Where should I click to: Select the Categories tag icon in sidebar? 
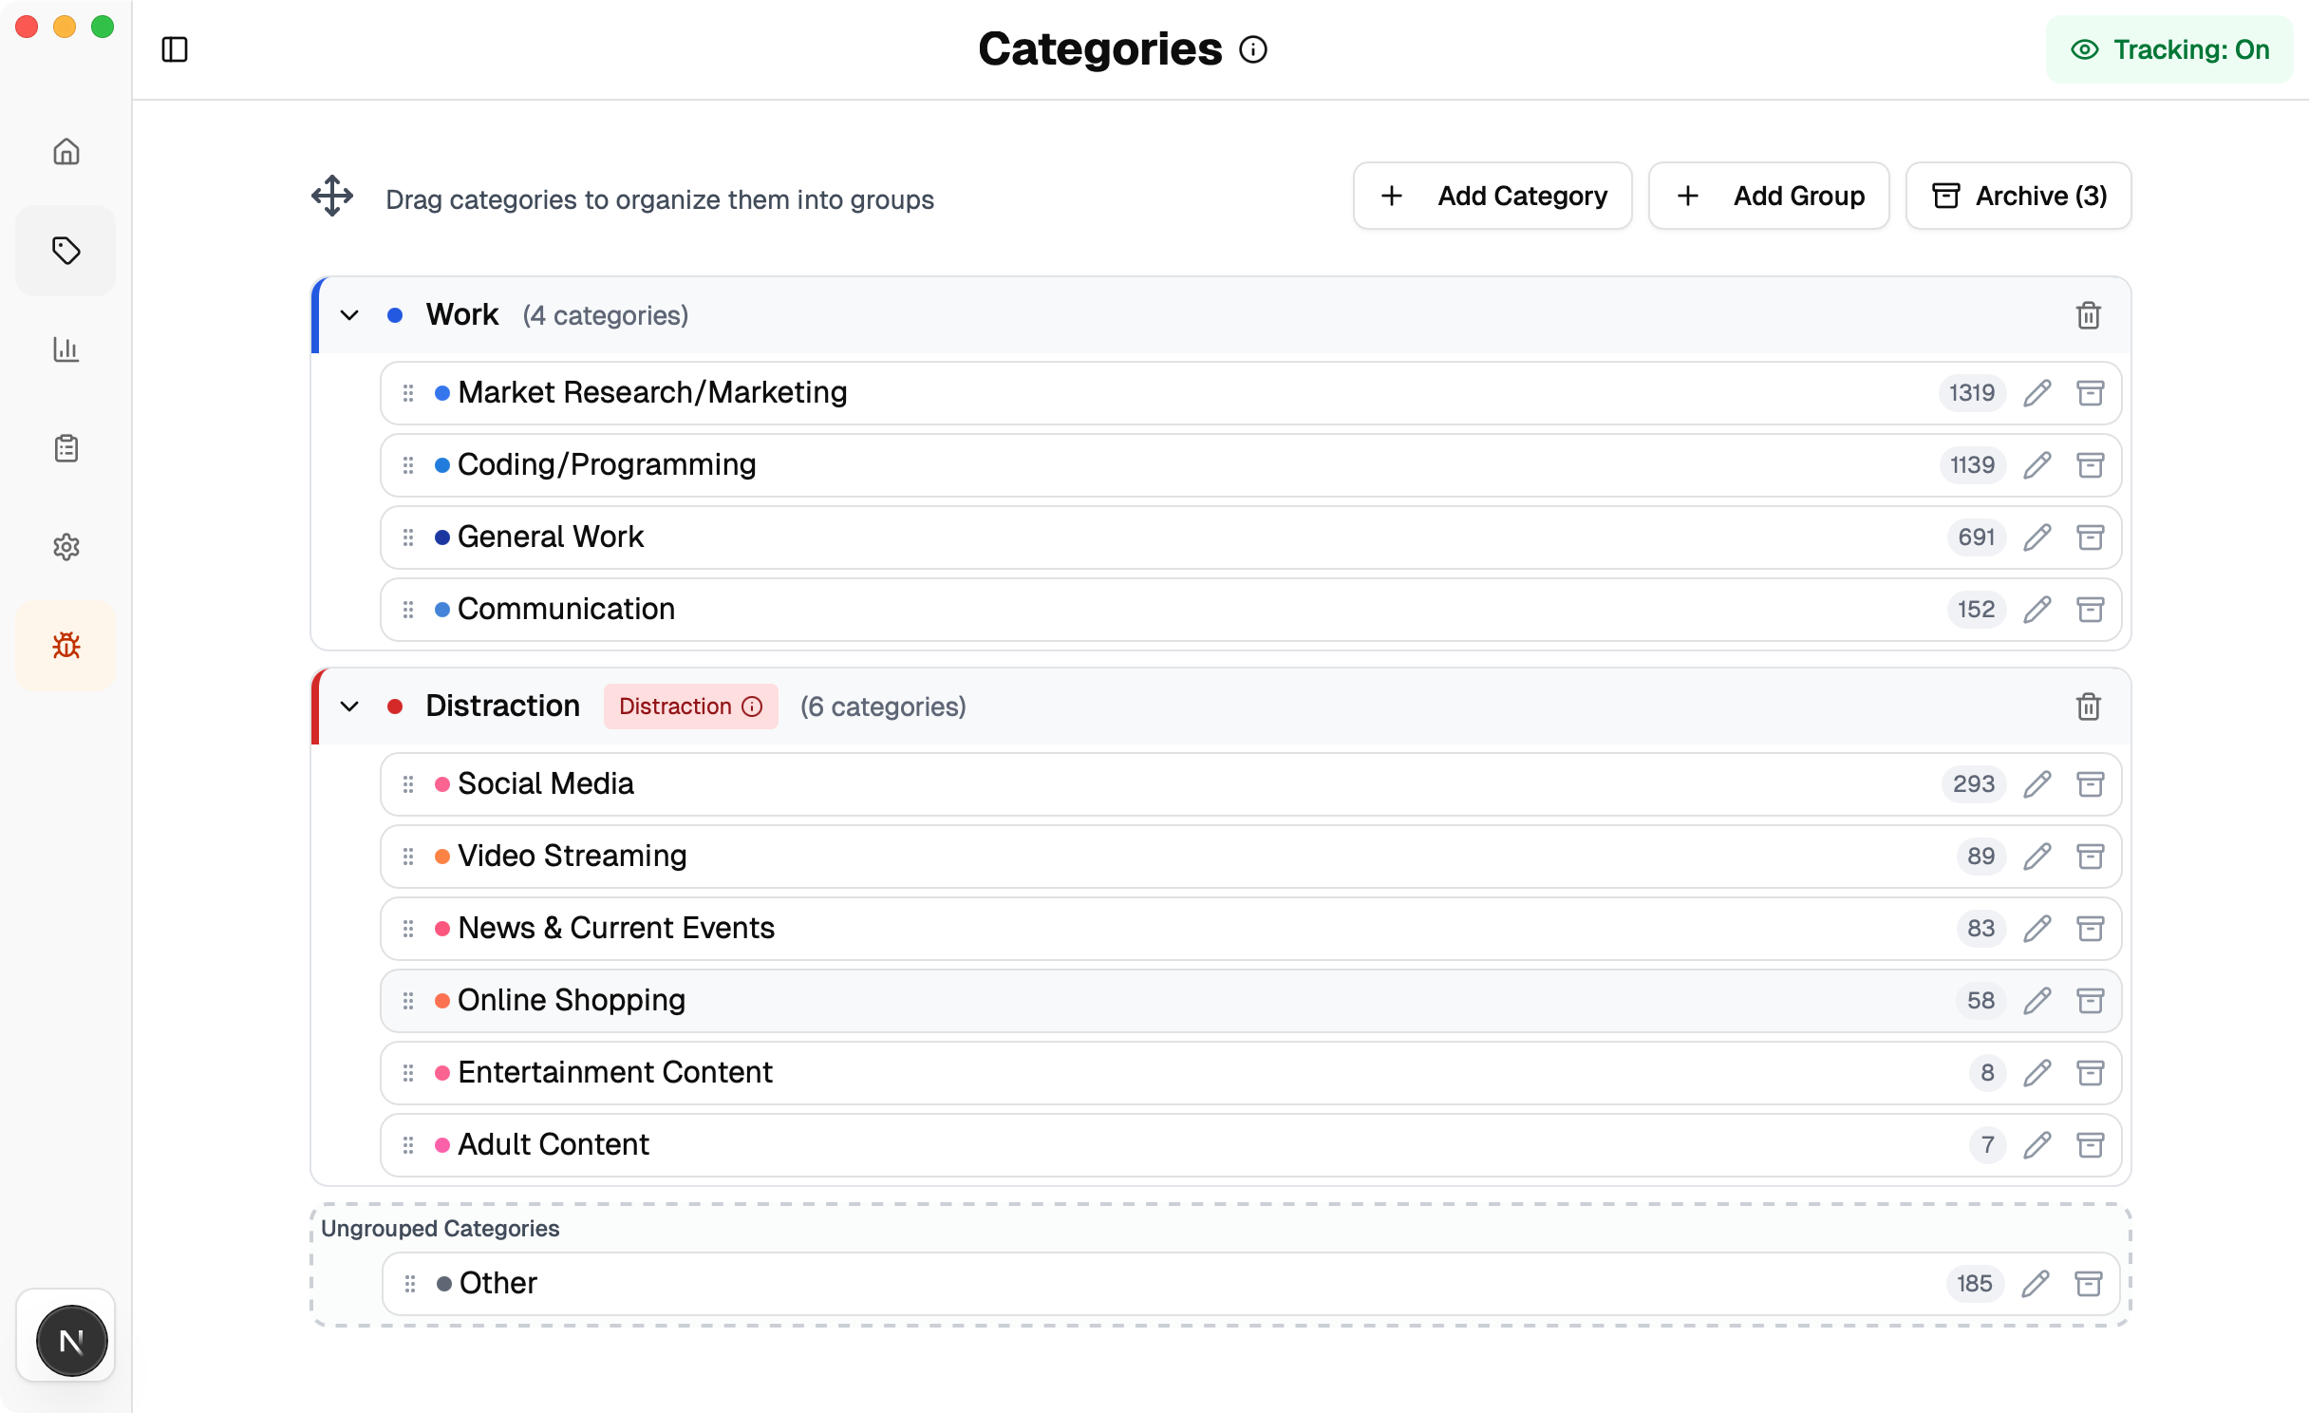[x=66, y=251]
